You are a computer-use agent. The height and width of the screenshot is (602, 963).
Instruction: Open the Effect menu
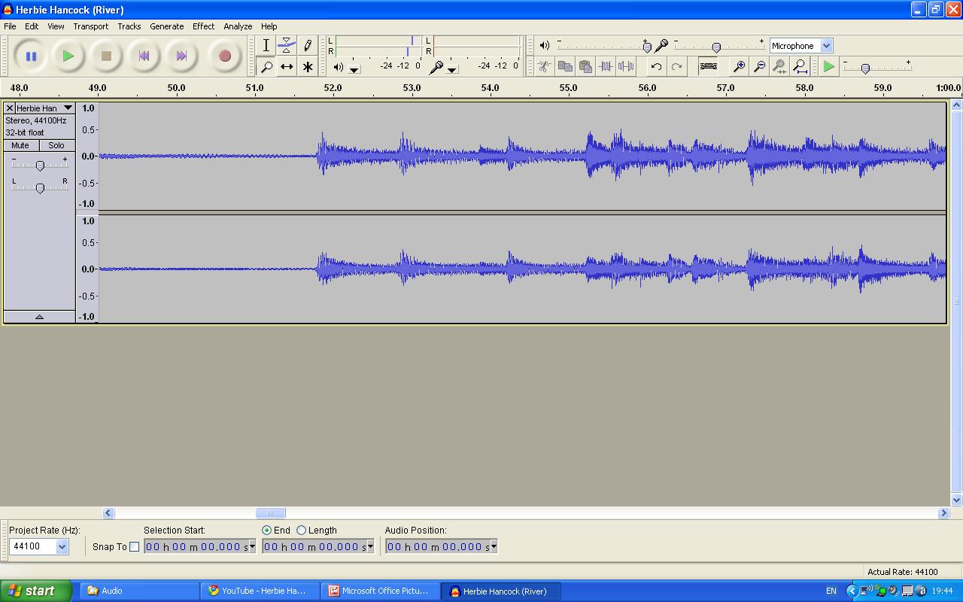coord(203,26)
